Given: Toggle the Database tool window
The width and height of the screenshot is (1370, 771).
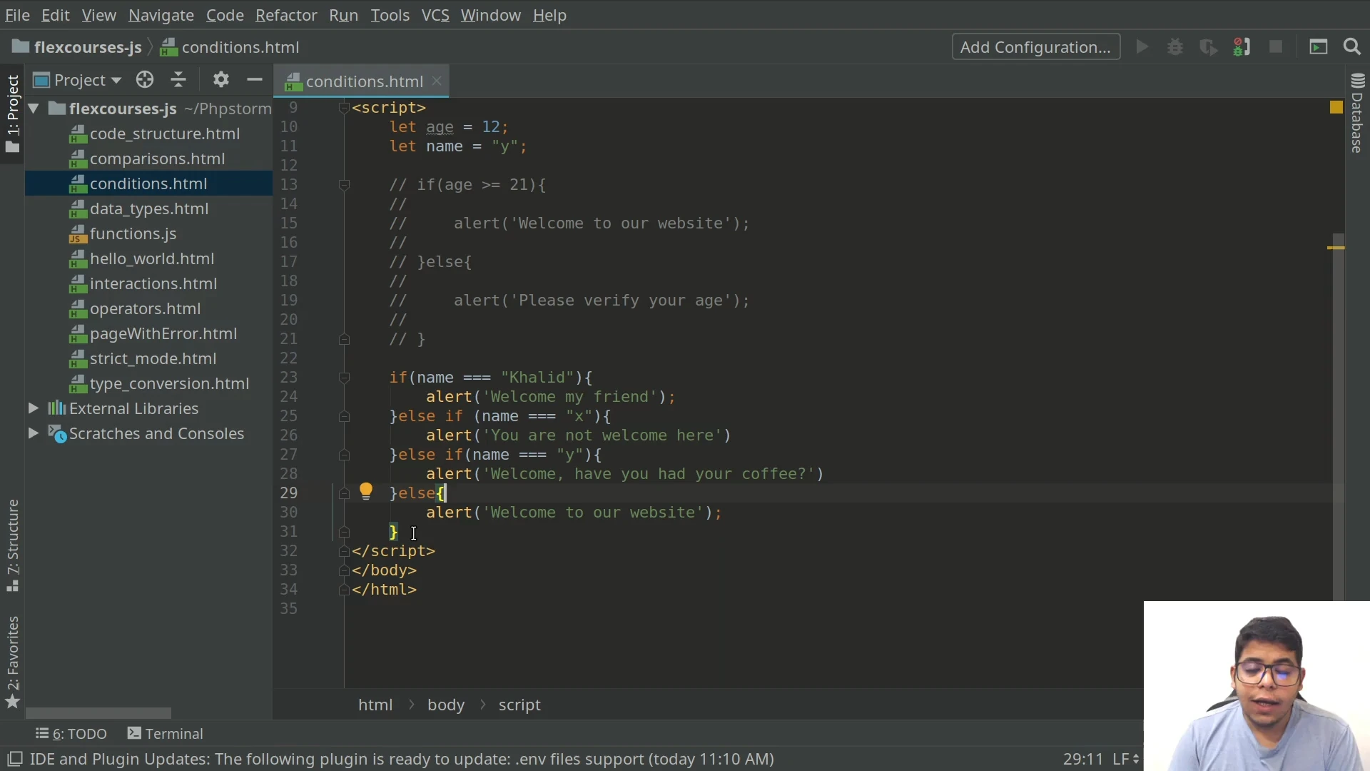Looking at the screenshot, I should [x=1357, y=113].
